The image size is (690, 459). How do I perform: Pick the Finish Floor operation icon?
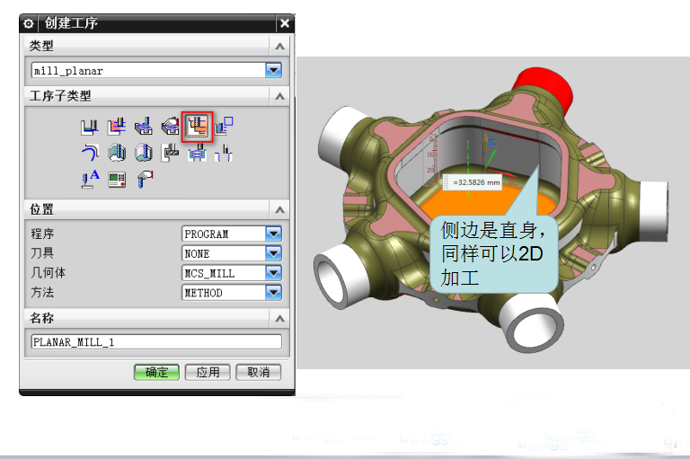point(142,154)
